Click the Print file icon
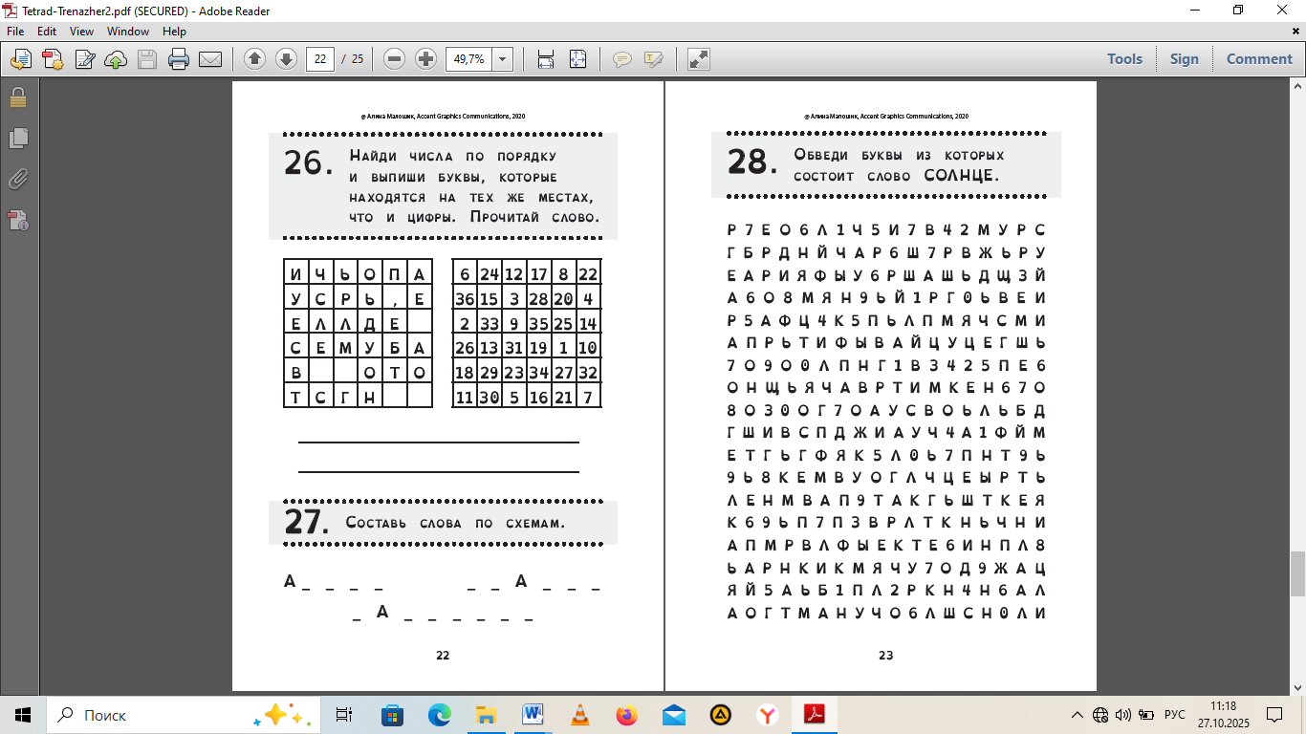The image size is (1306, 734). [x=178, y=59]
